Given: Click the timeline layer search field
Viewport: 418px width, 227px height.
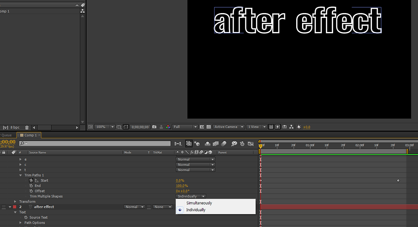Looking at the screenshot, I should coord(95,143).
